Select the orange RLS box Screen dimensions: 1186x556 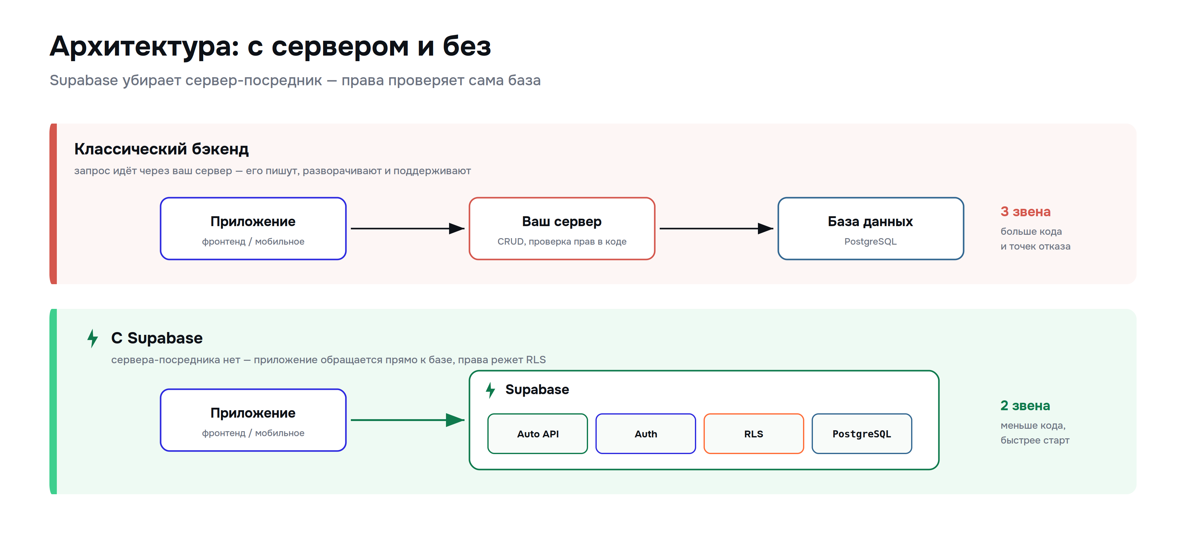[x=754, y=434]
